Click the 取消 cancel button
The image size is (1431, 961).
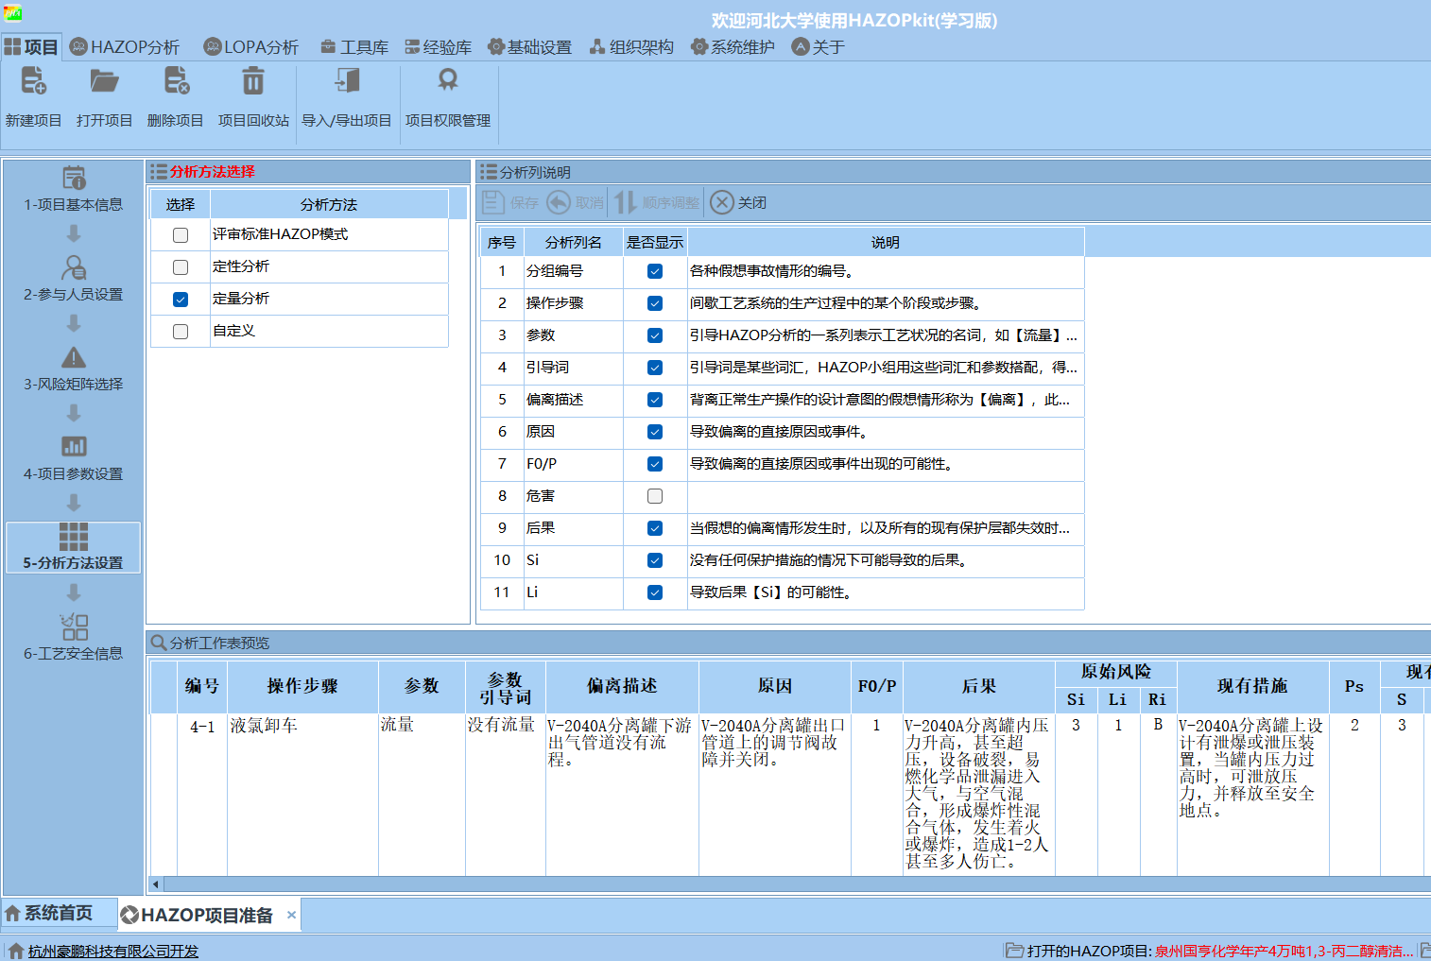[x=576, y=202]
